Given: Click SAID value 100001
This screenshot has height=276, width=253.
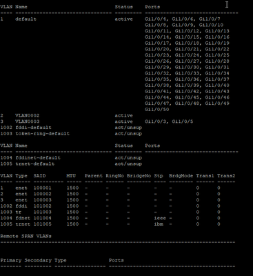Looking at the screenshot, I should point(43,188).
